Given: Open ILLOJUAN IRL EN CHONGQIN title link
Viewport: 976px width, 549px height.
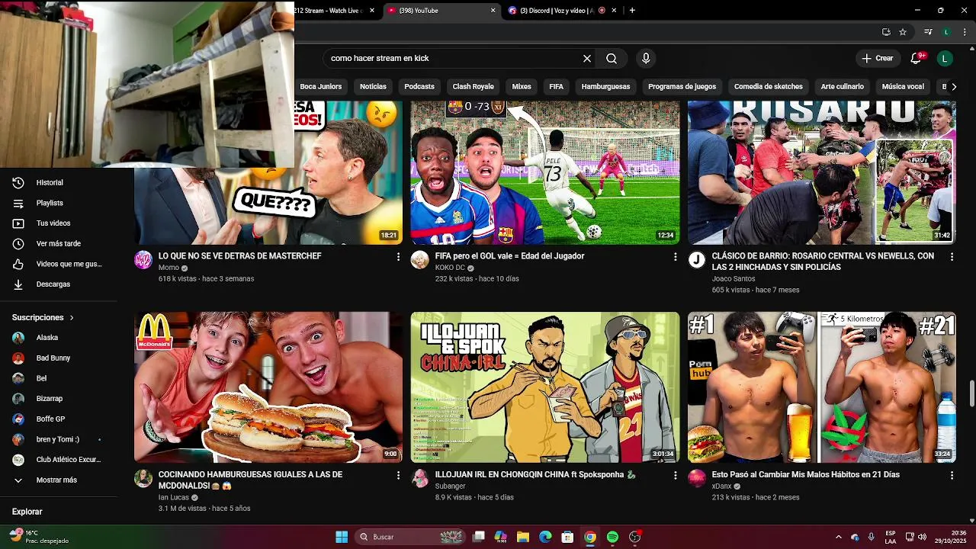Looking at the screenshot, I should click(535, 474).
